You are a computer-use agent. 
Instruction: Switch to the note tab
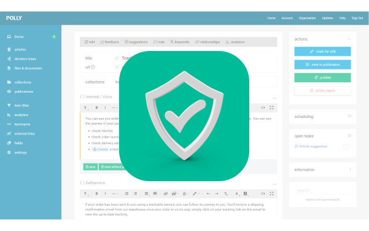(159, 42)
